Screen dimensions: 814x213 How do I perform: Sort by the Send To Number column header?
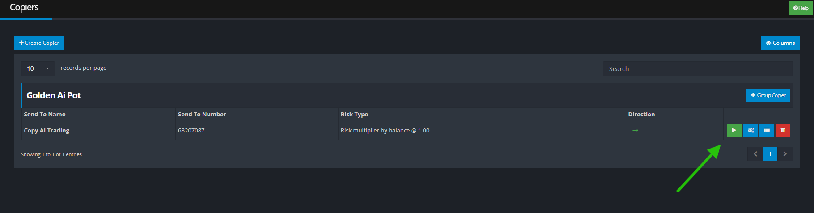coord(202,114)
